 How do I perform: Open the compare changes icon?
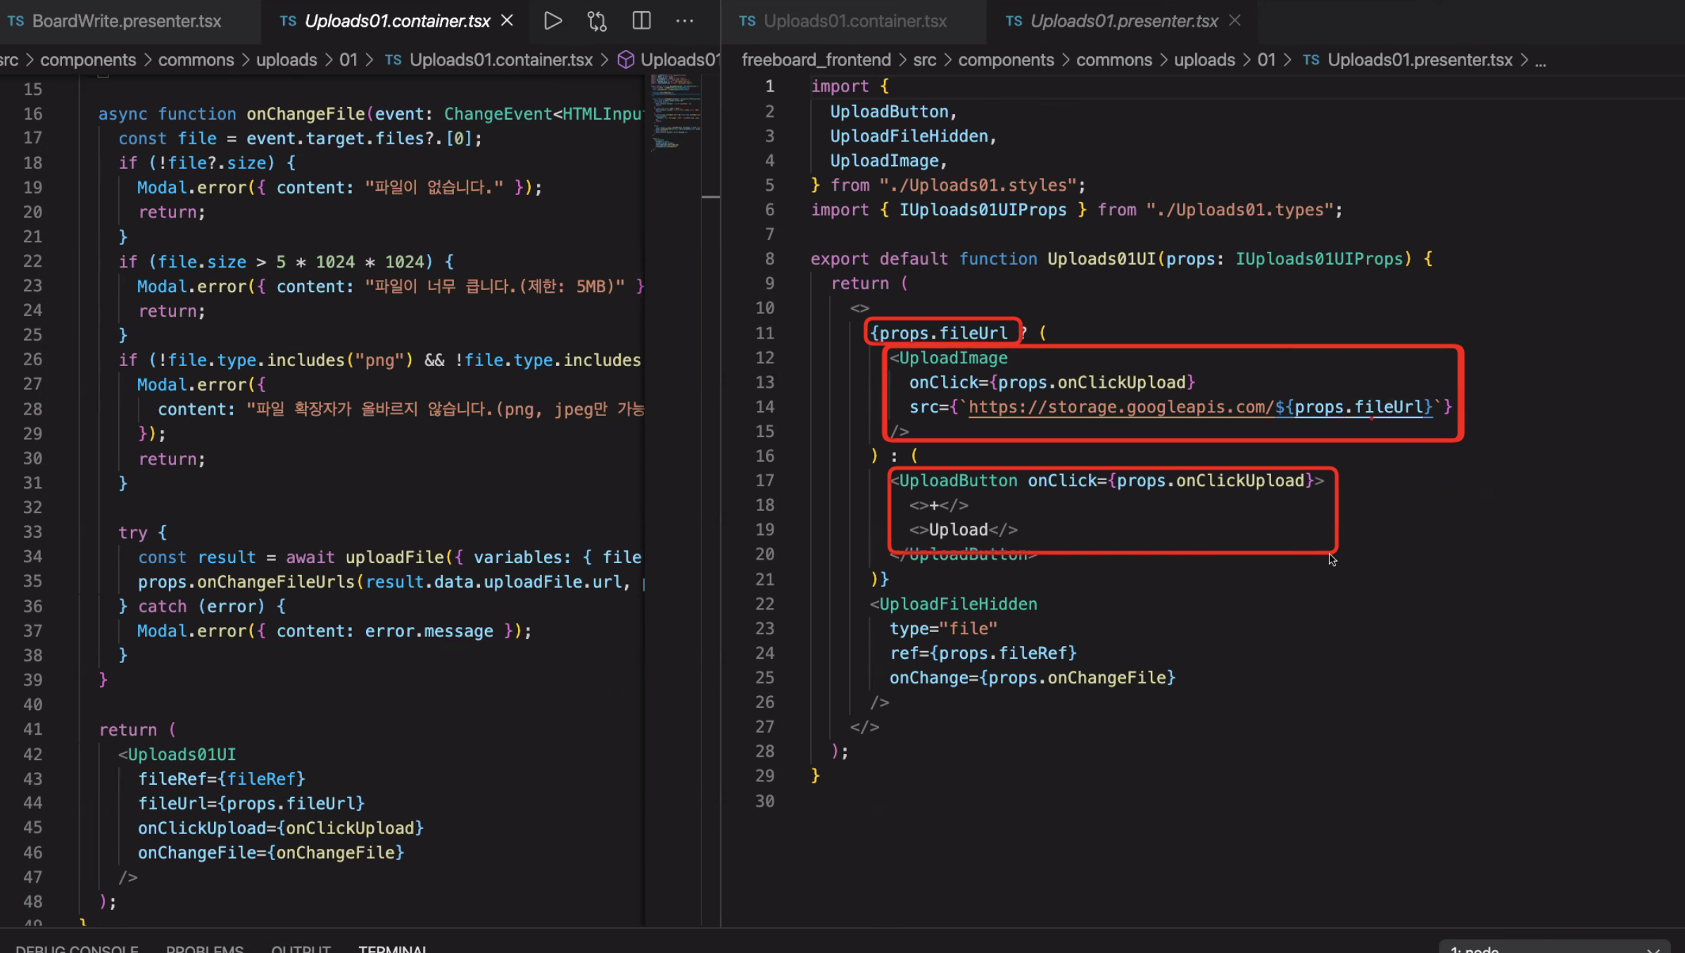(597, 21)
